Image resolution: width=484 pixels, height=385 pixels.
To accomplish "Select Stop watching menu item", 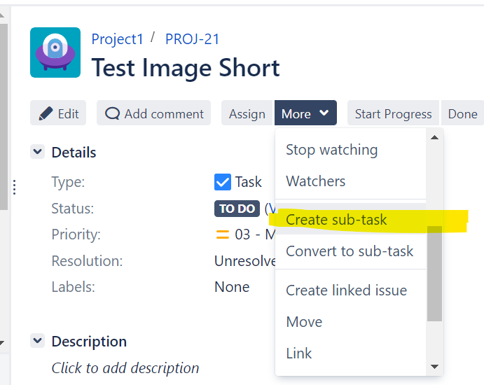I will point(331,150).
